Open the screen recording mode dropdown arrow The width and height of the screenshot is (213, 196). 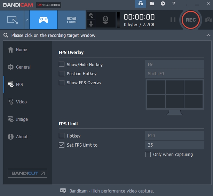27,20
